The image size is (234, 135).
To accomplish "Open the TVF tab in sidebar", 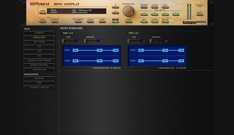I will pos(39,47).
